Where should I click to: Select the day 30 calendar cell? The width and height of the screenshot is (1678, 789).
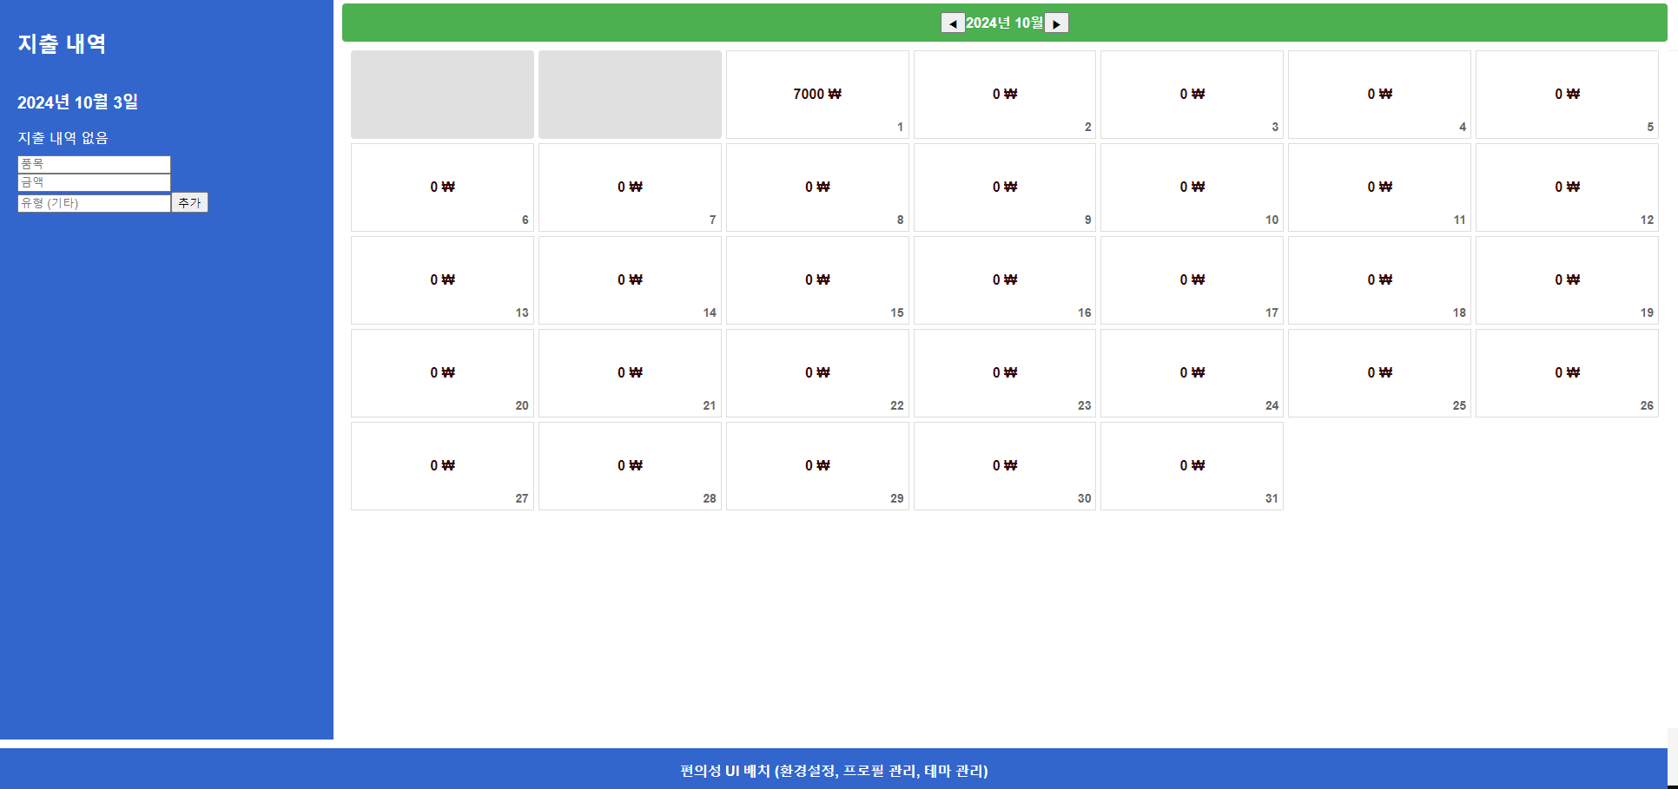pos(1005,466)
